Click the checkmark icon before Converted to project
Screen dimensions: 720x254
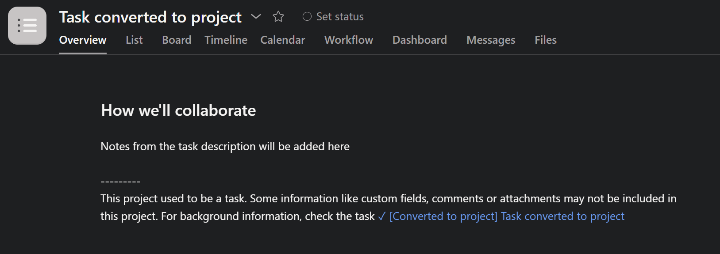(x=382, y=216)
